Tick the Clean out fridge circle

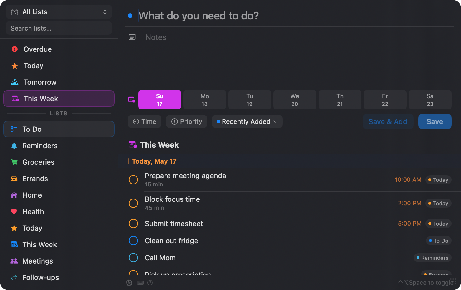pyautogui.click(x=133, y=241)
